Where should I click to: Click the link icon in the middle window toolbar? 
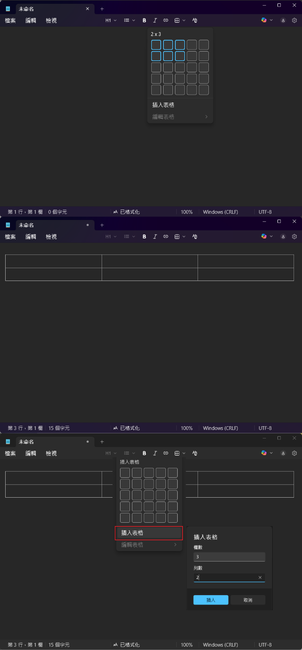[x=166, y=237]
